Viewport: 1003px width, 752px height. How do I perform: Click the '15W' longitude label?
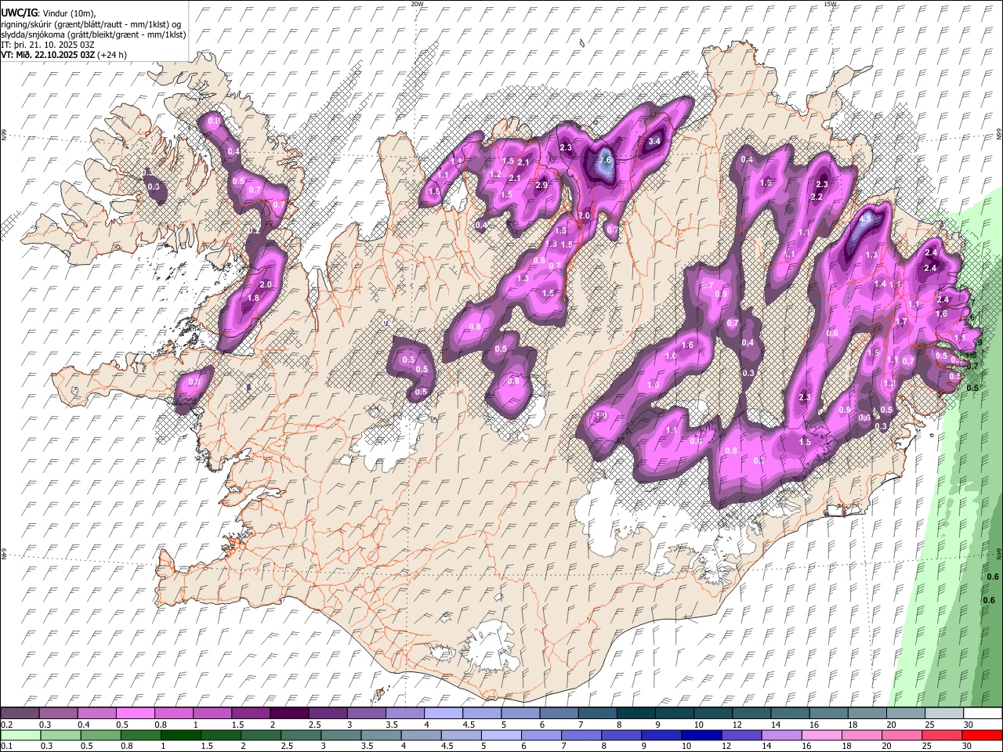[x=830, y=4]
